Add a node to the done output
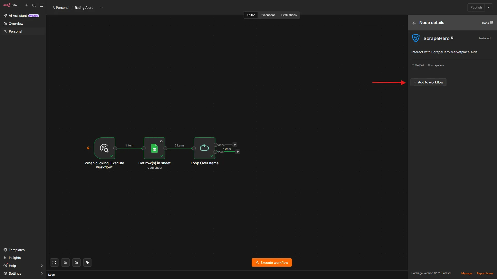497x279 pixels. click(x=235, y=145)
